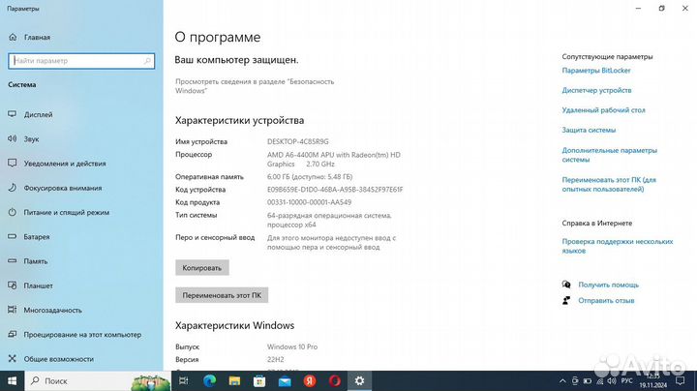Click the Settings gear taskbar icon
Viewport: 697px width, 391px height.
click(x=359, y=380)
